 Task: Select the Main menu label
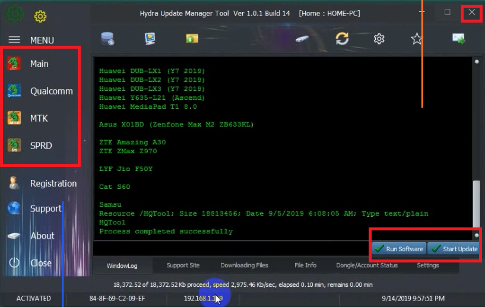point(39,64)
